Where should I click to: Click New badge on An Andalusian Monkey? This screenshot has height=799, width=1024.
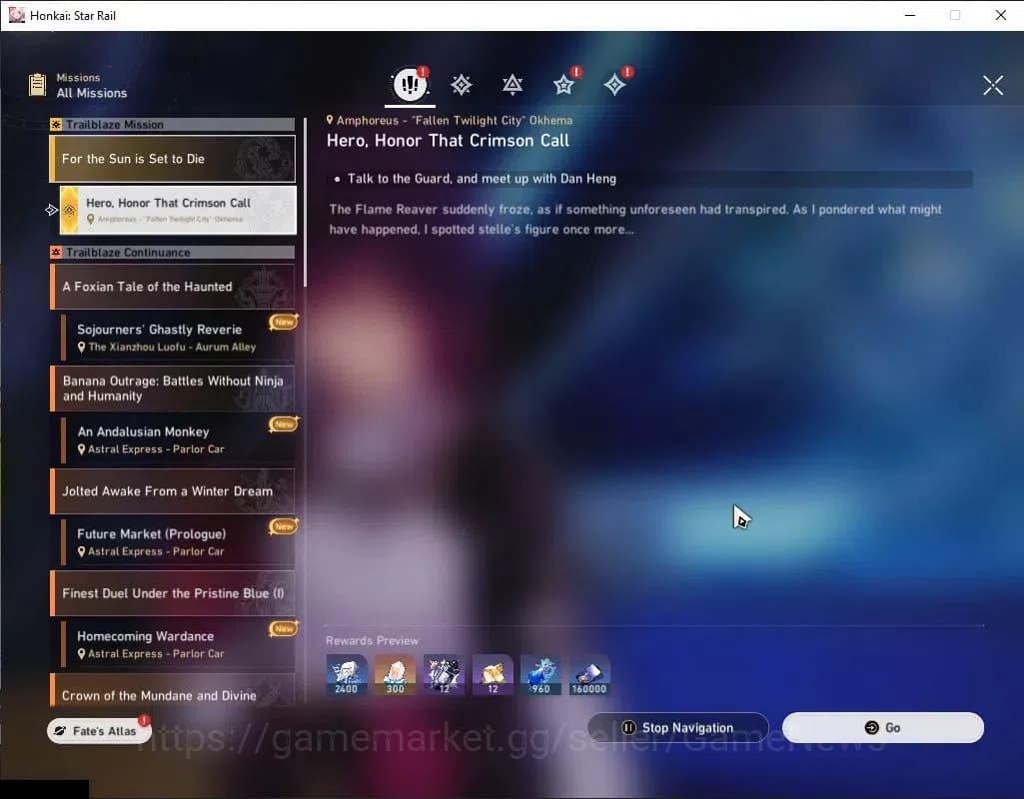coord(284,424)
